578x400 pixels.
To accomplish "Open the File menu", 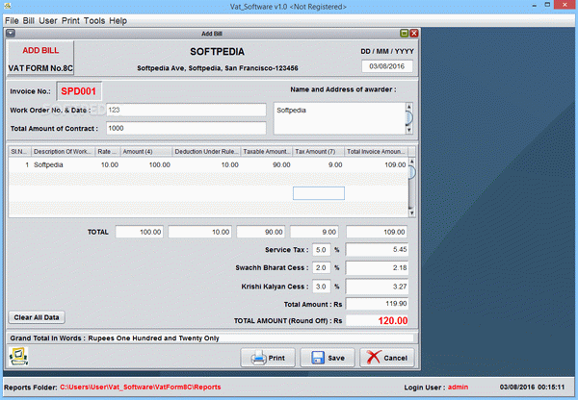I will [x=12, y=20].
